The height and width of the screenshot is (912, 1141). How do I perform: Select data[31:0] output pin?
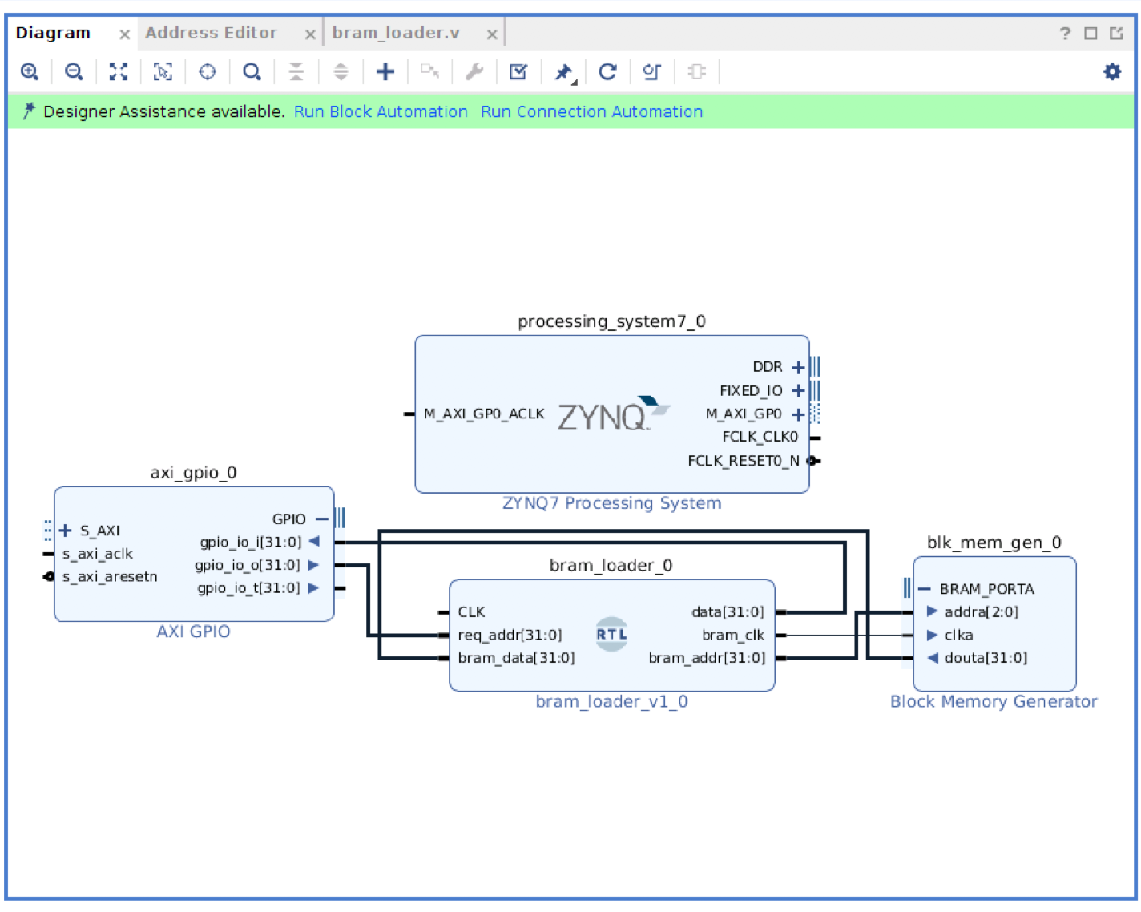(x=728, y=612)
